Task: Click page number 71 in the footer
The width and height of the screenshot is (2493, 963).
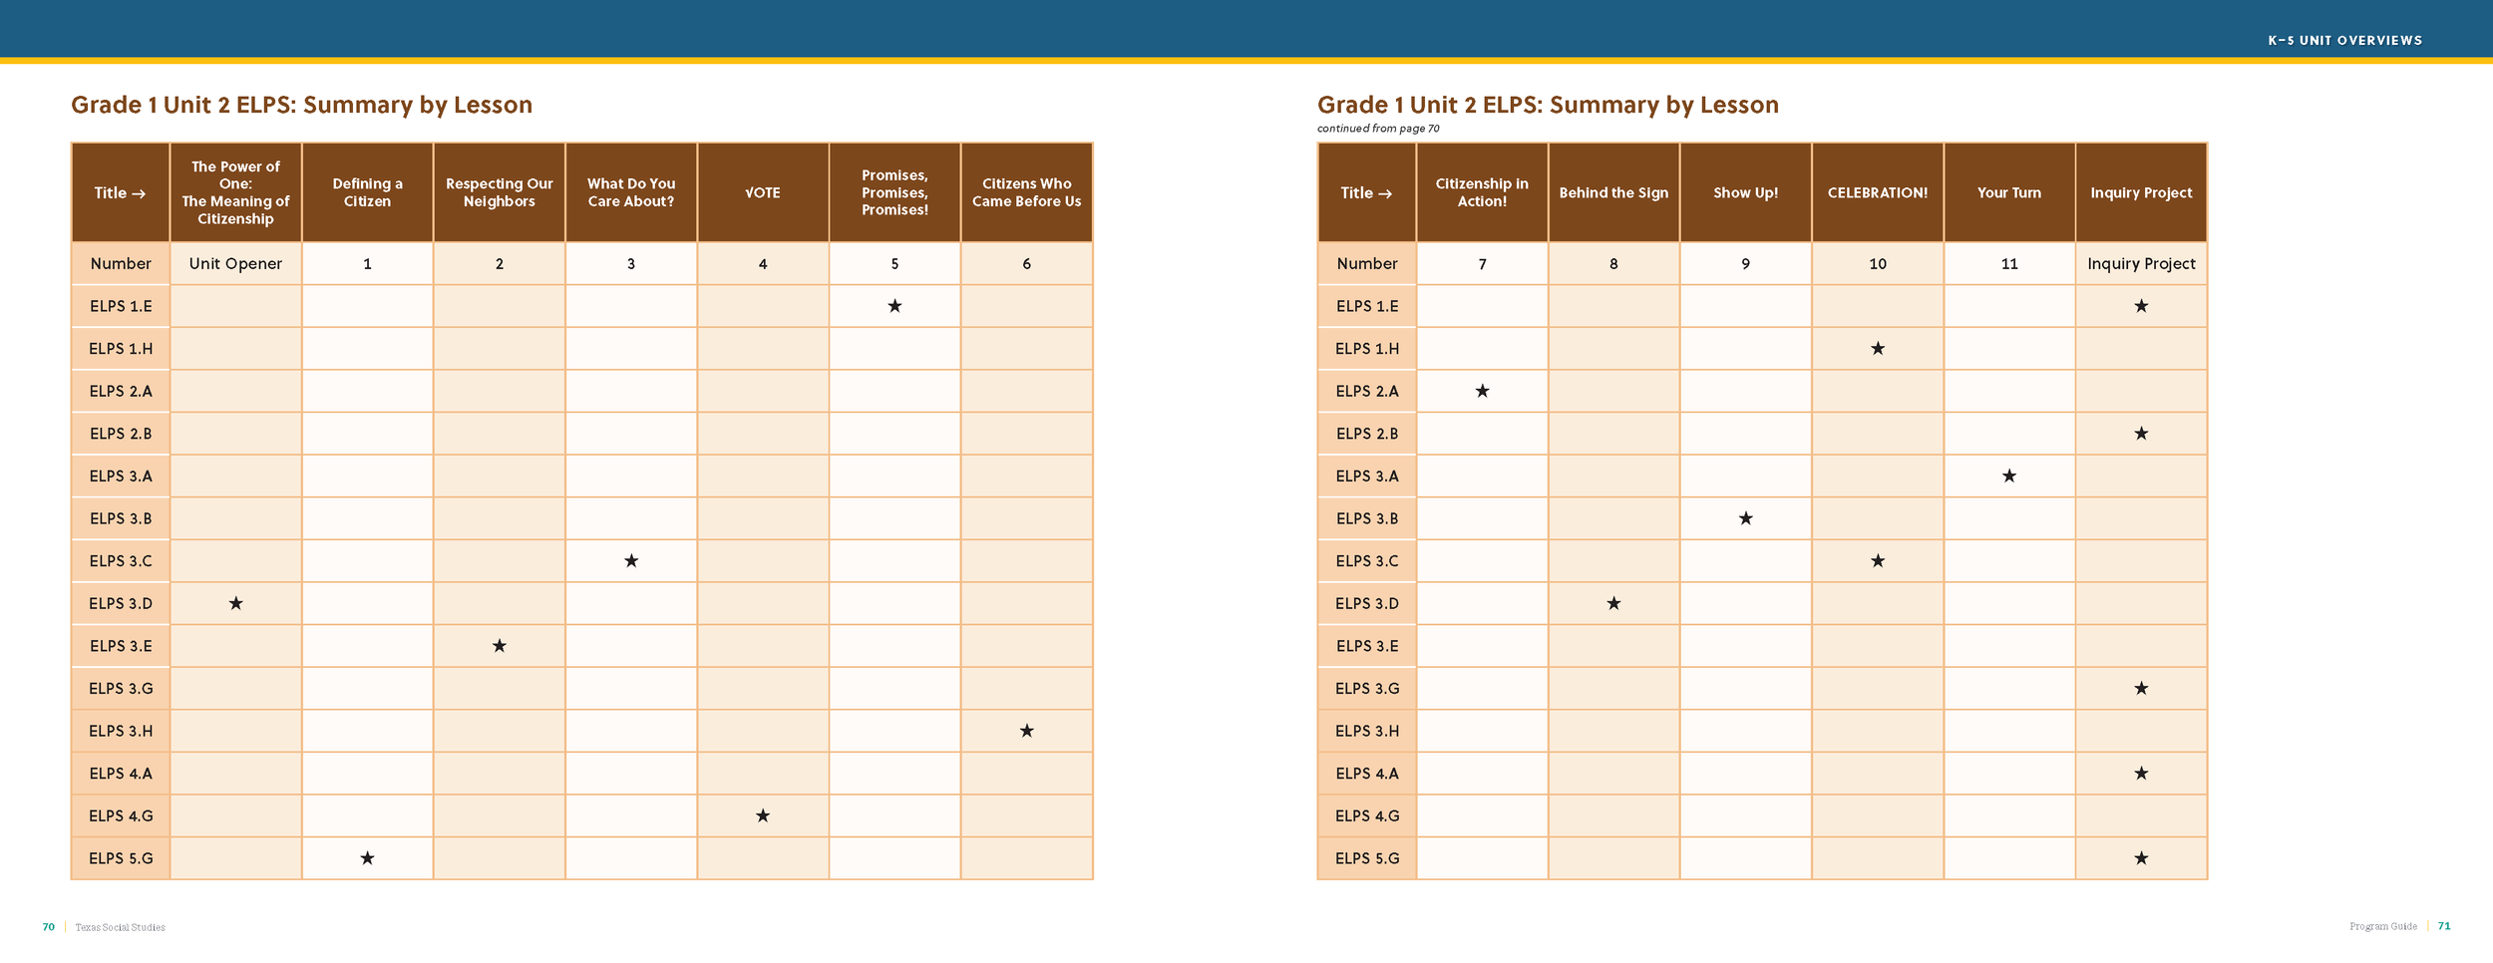Action: coord(2444,926)
